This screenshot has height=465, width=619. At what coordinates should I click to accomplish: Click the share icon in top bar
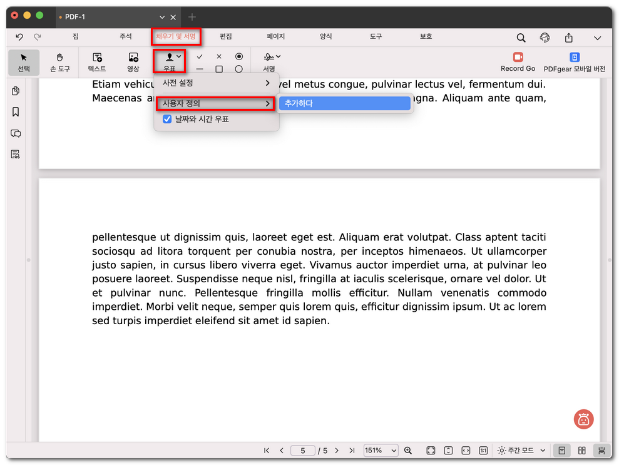(568, 38)
